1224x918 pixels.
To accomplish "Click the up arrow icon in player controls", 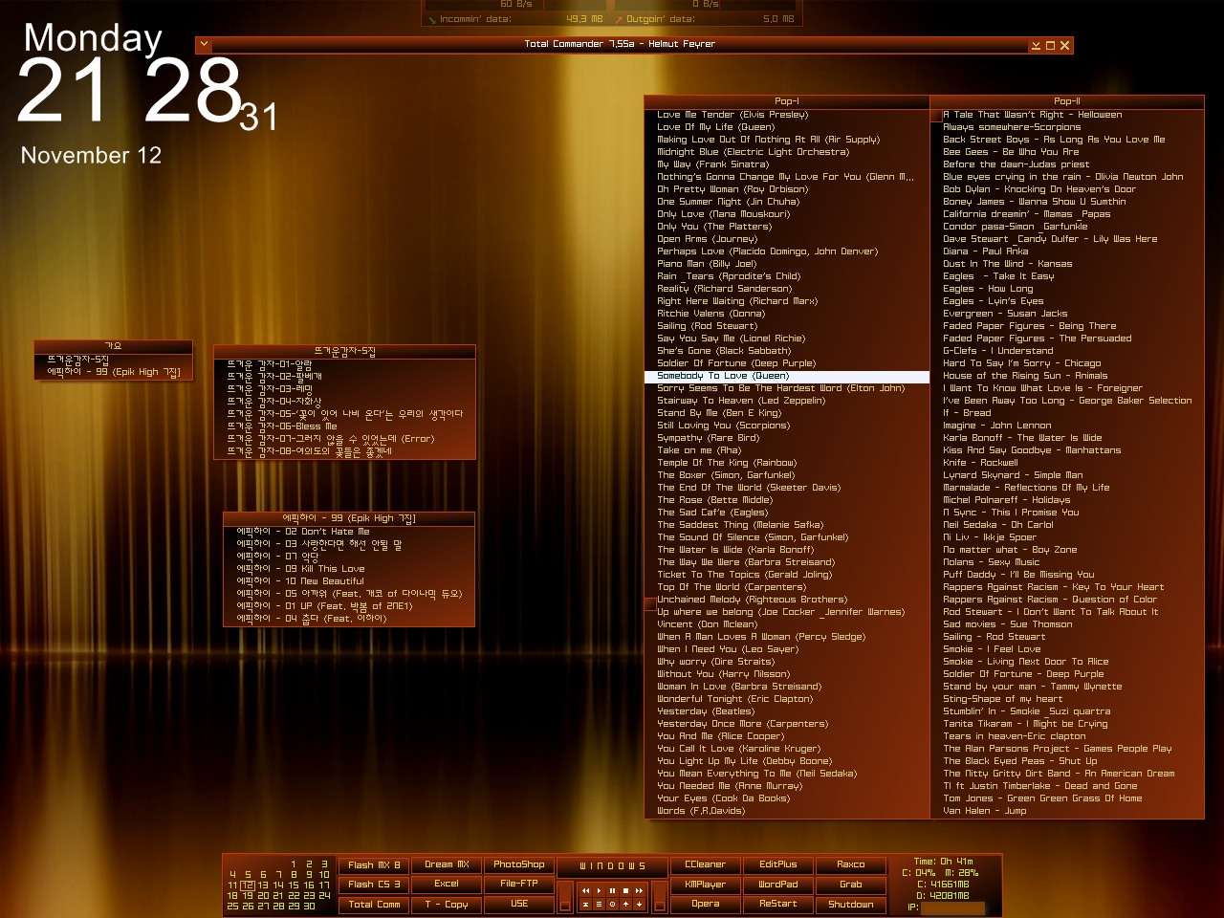I will pyautogui.click(x=625, y=905).
